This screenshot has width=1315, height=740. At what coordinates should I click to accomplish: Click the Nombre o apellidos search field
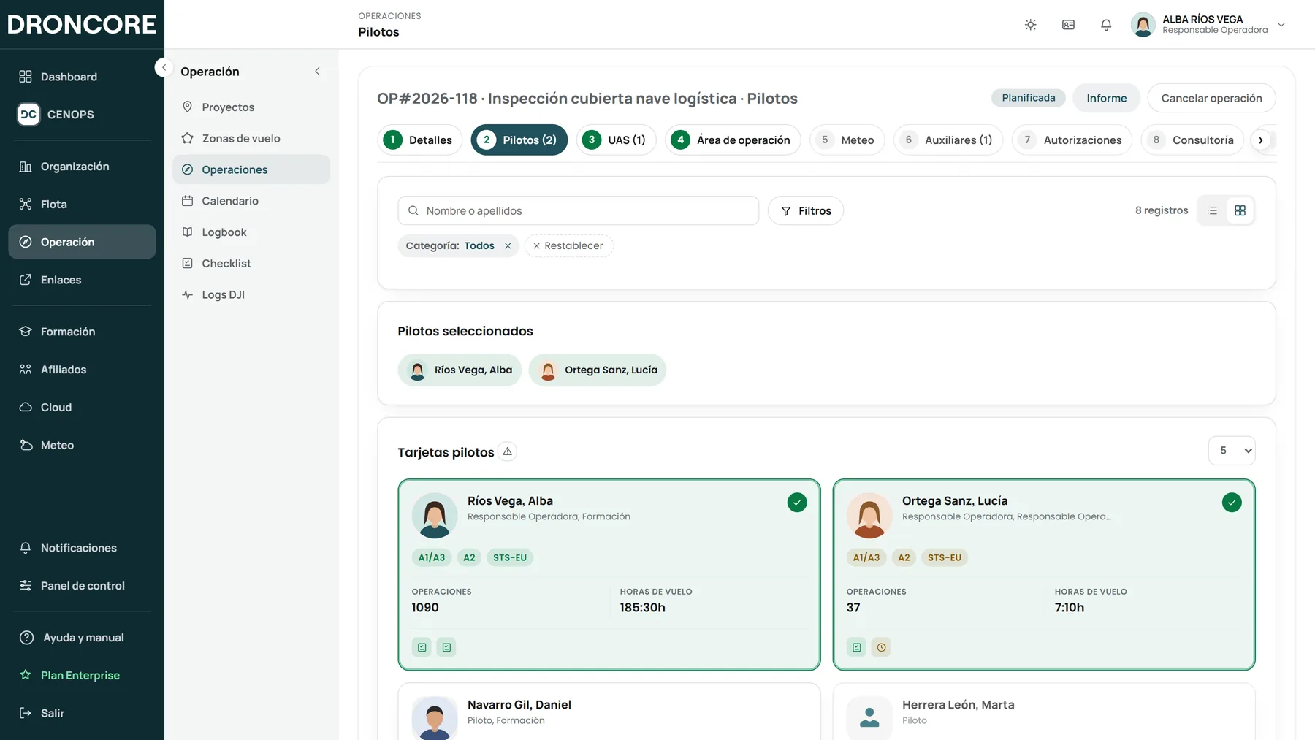[x=578, y=210]
